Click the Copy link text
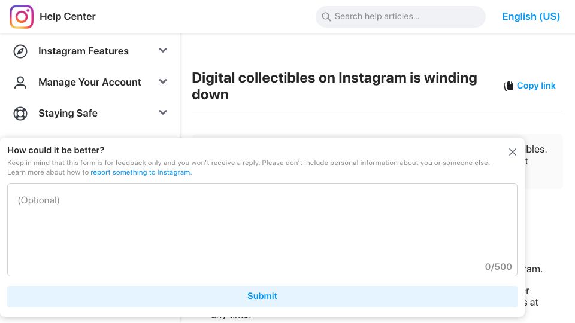This screenshot has height=323, width=575. pyautogui.click(x=536, y=86)
